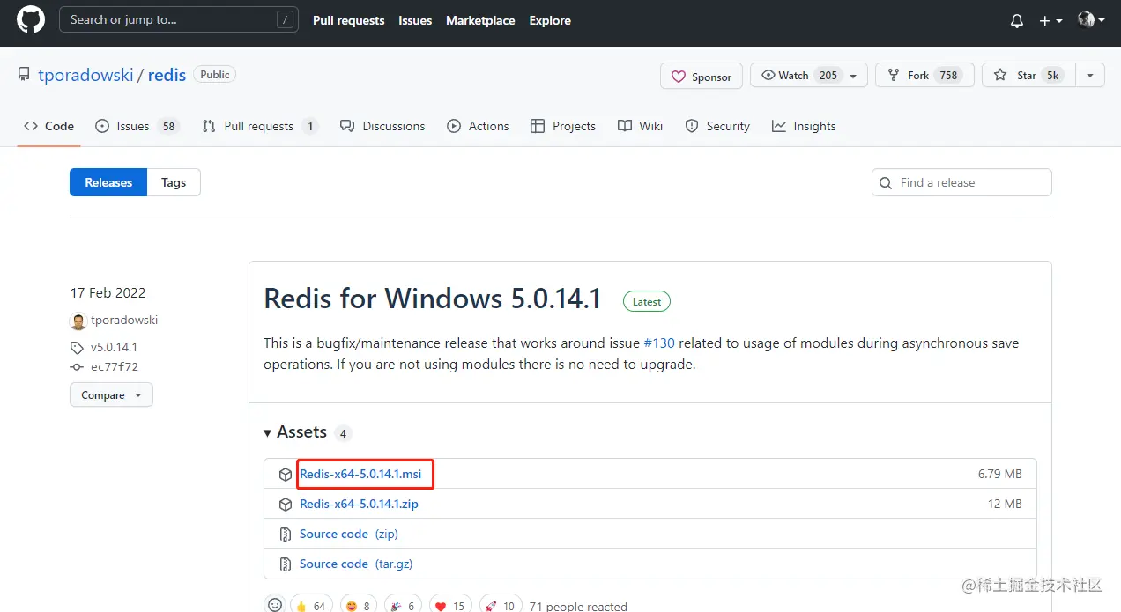1121x612 pixels.
Task: Switch to the Code tab
Action: 49,126
